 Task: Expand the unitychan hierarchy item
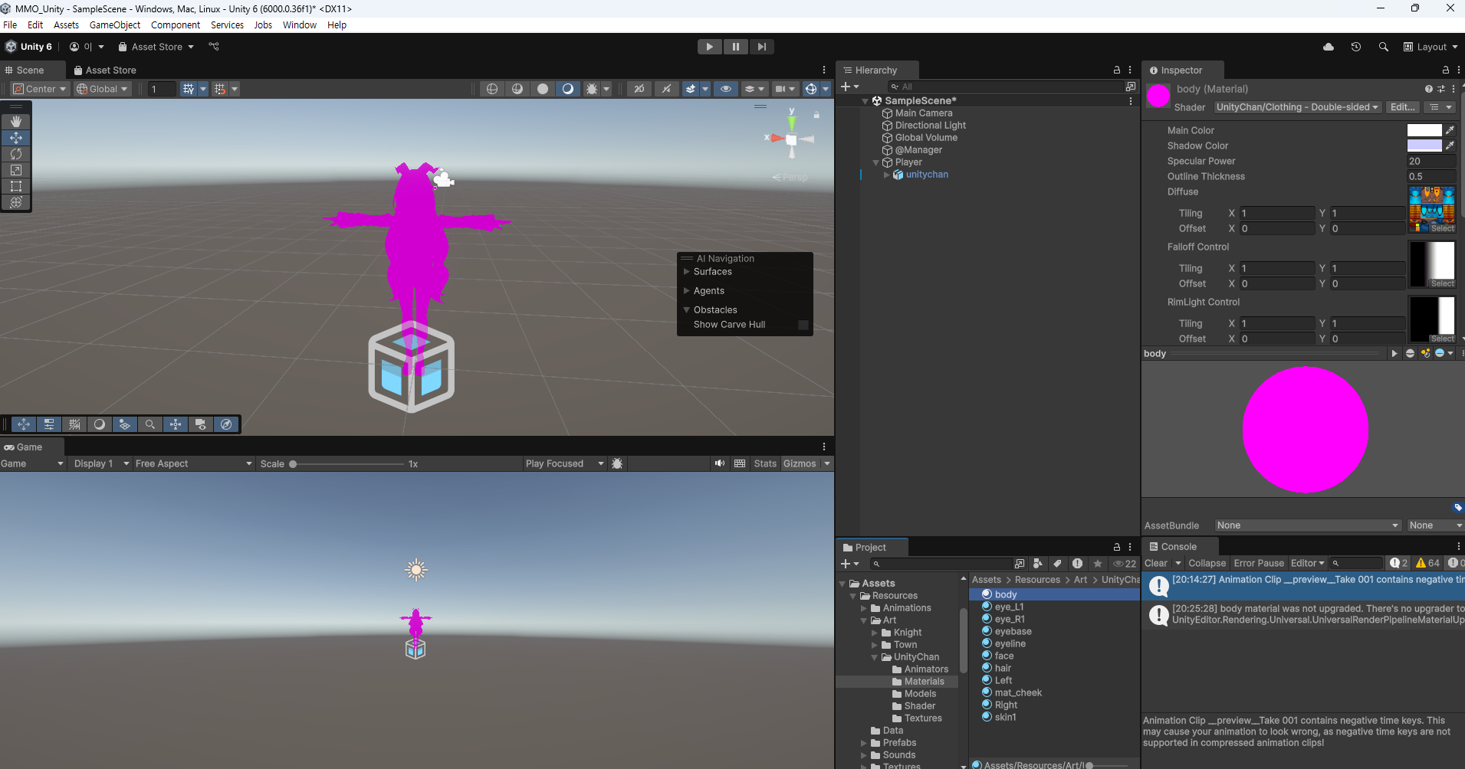[x=887, y=175]
